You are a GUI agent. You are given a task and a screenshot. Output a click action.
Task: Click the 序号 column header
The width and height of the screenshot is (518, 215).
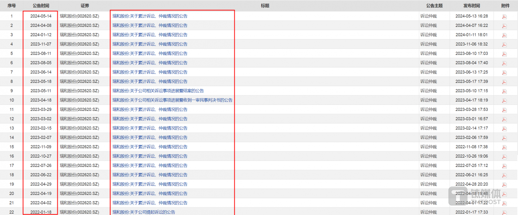(12, 6)
